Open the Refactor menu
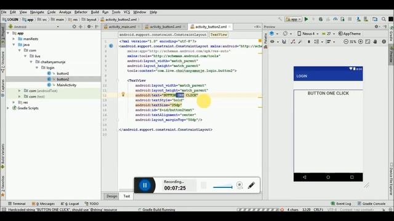394x221 pixels. (x=81, y=12)
